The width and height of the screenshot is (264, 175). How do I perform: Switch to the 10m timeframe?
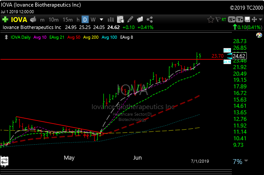(x=54, y=20)
